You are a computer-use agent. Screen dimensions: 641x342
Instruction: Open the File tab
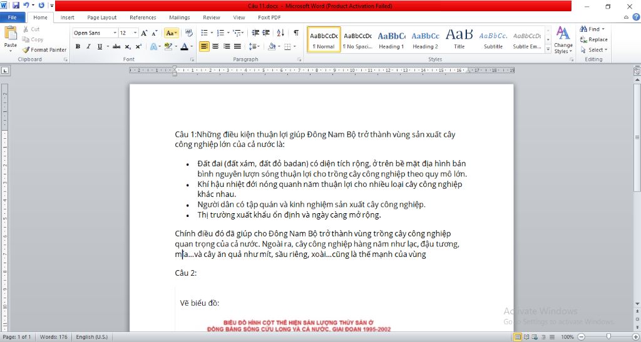click(x=13, y=18)
